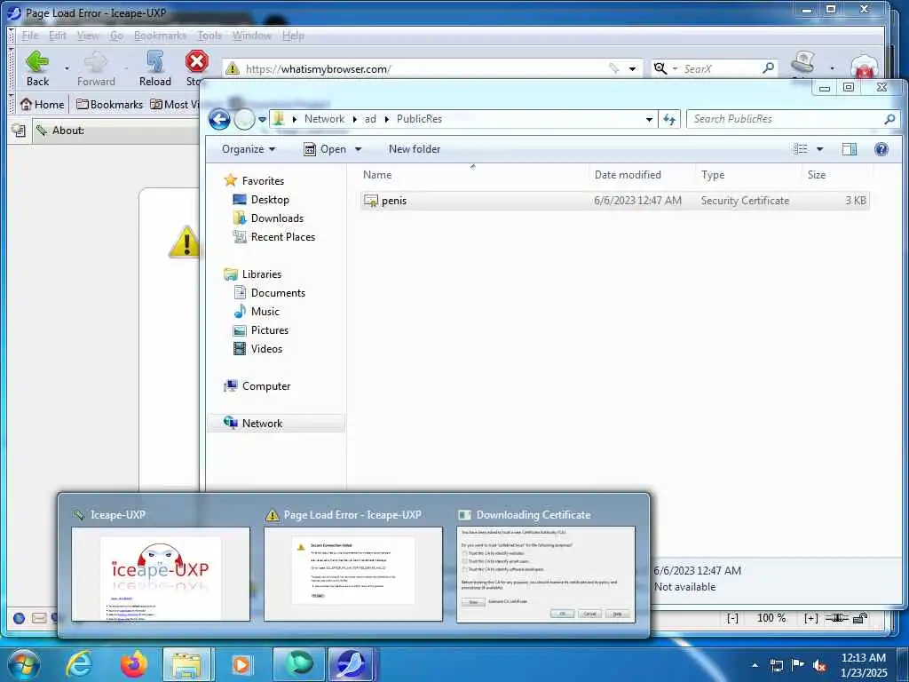Select the Page Load Error thumbnail preview
The width and height of the screenshot is (909, 682).
[x=353, y=575]
